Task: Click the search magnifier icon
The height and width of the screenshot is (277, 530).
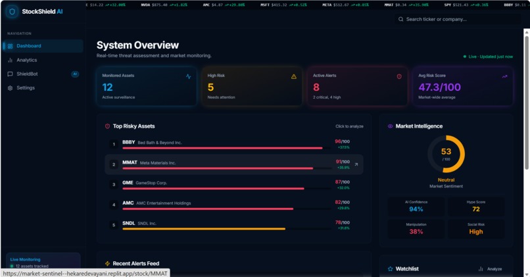Action: tap(400, 19)
